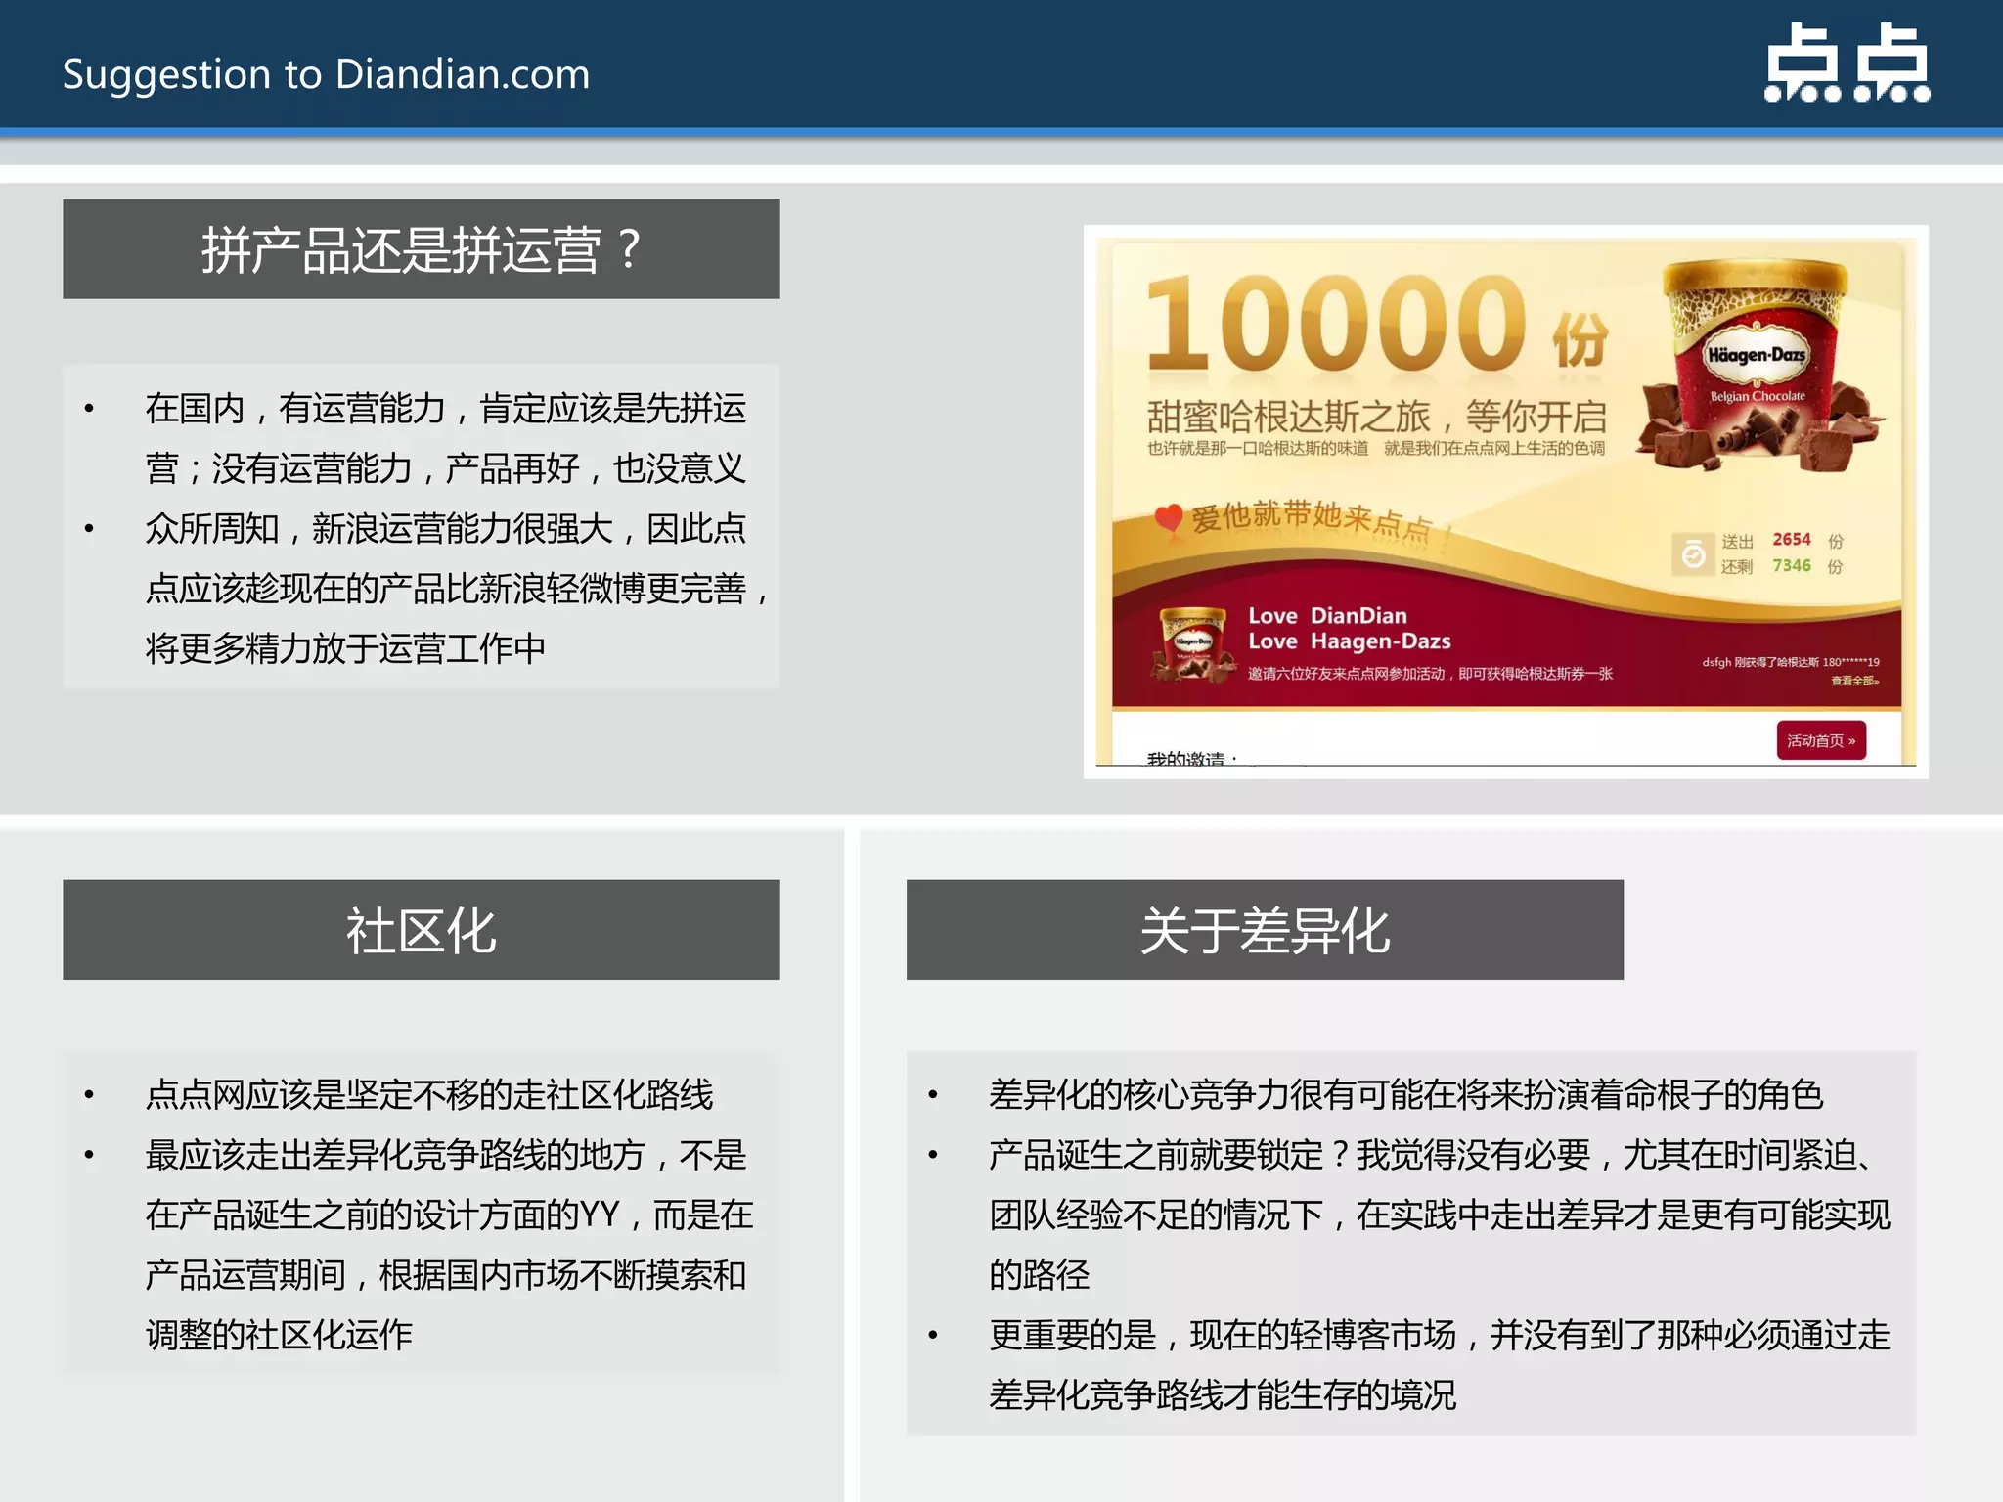Viewport: 2003px width, 1502px height.
Task: Click the red heart icon before '爱他就带她来点点'
Action: click(x=1168, y=517)
